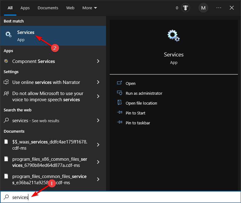Screen dimensions: 241x203
Task: Expand chevron for program_files_common_files_service file
Action: 98,179
